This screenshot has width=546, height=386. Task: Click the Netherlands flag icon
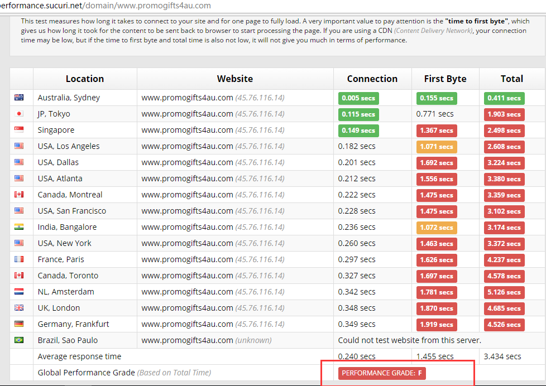pos(19,292)
